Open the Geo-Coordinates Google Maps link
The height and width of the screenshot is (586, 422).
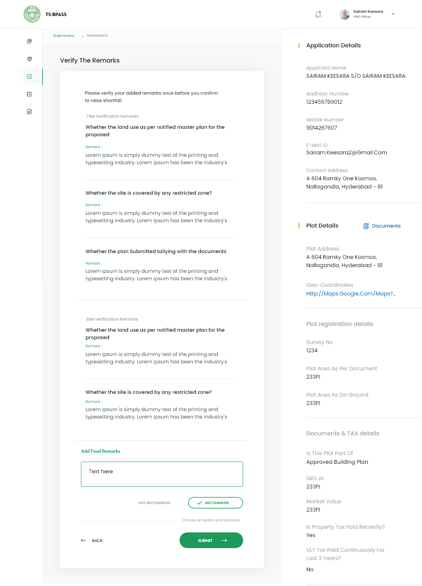point(351,293)
